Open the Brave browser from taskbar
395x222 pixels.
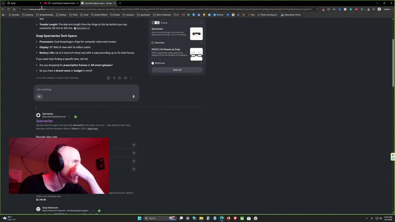(235, 218)
